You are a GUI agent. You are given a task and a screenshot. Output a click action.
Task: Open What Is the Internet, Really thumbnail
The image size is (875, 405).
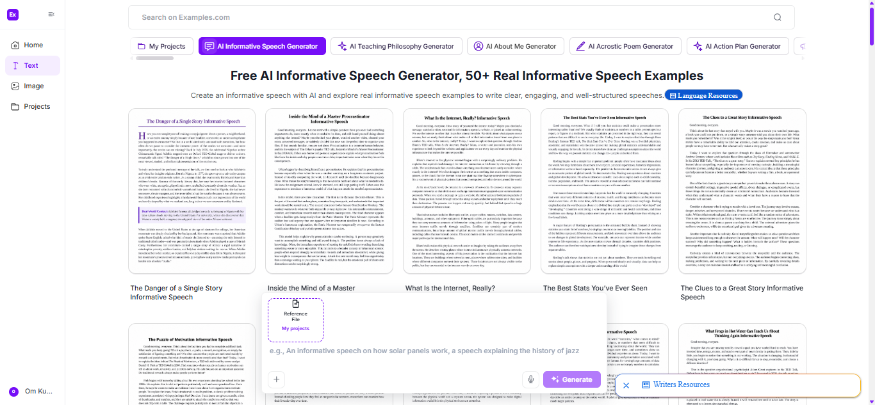(x=467, y=191)
